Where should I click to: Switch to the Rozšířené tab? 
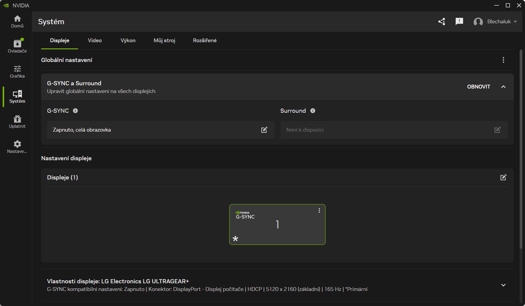[205, 40]
